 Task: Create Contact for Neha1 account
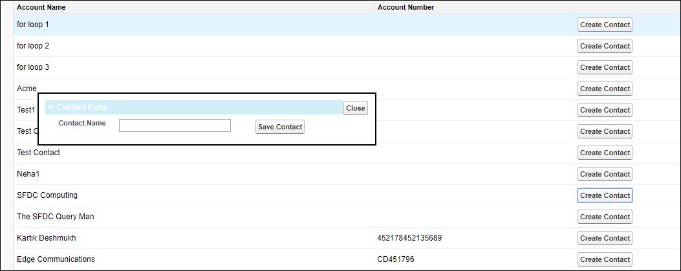point(605,174)
